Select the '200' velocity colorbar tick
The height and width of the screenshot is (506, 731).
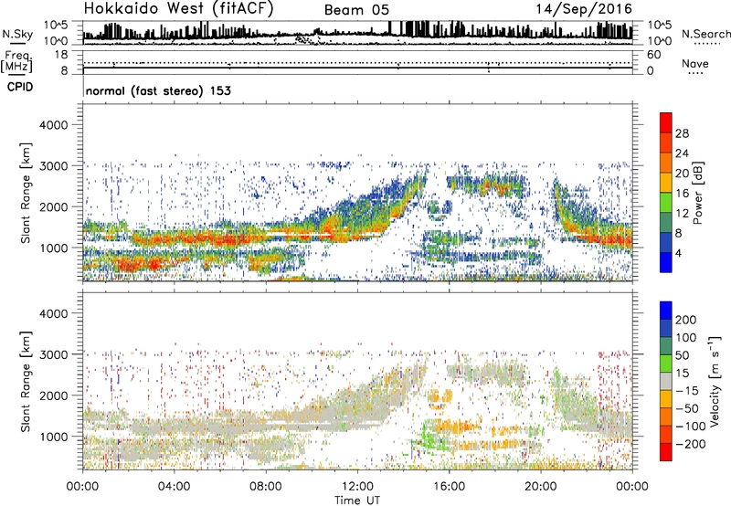[686, 320]
